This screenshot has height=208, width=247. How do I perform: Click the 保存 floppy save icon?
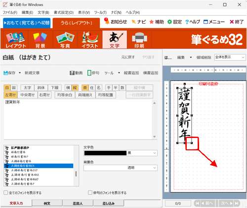5,73
